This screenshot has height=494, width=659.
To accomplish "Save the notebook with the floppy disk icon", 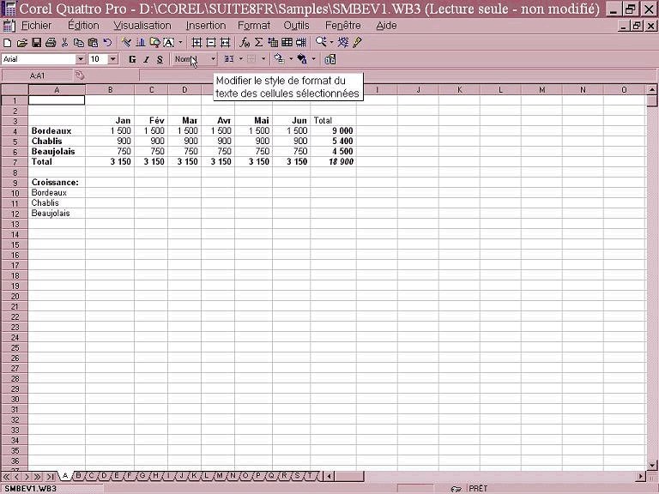I will pos(37,42).
